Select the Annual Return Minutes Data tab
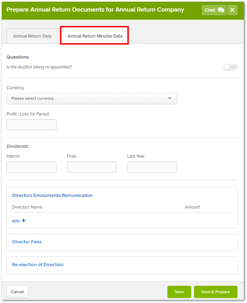247x303 pixels. (95, 36)
